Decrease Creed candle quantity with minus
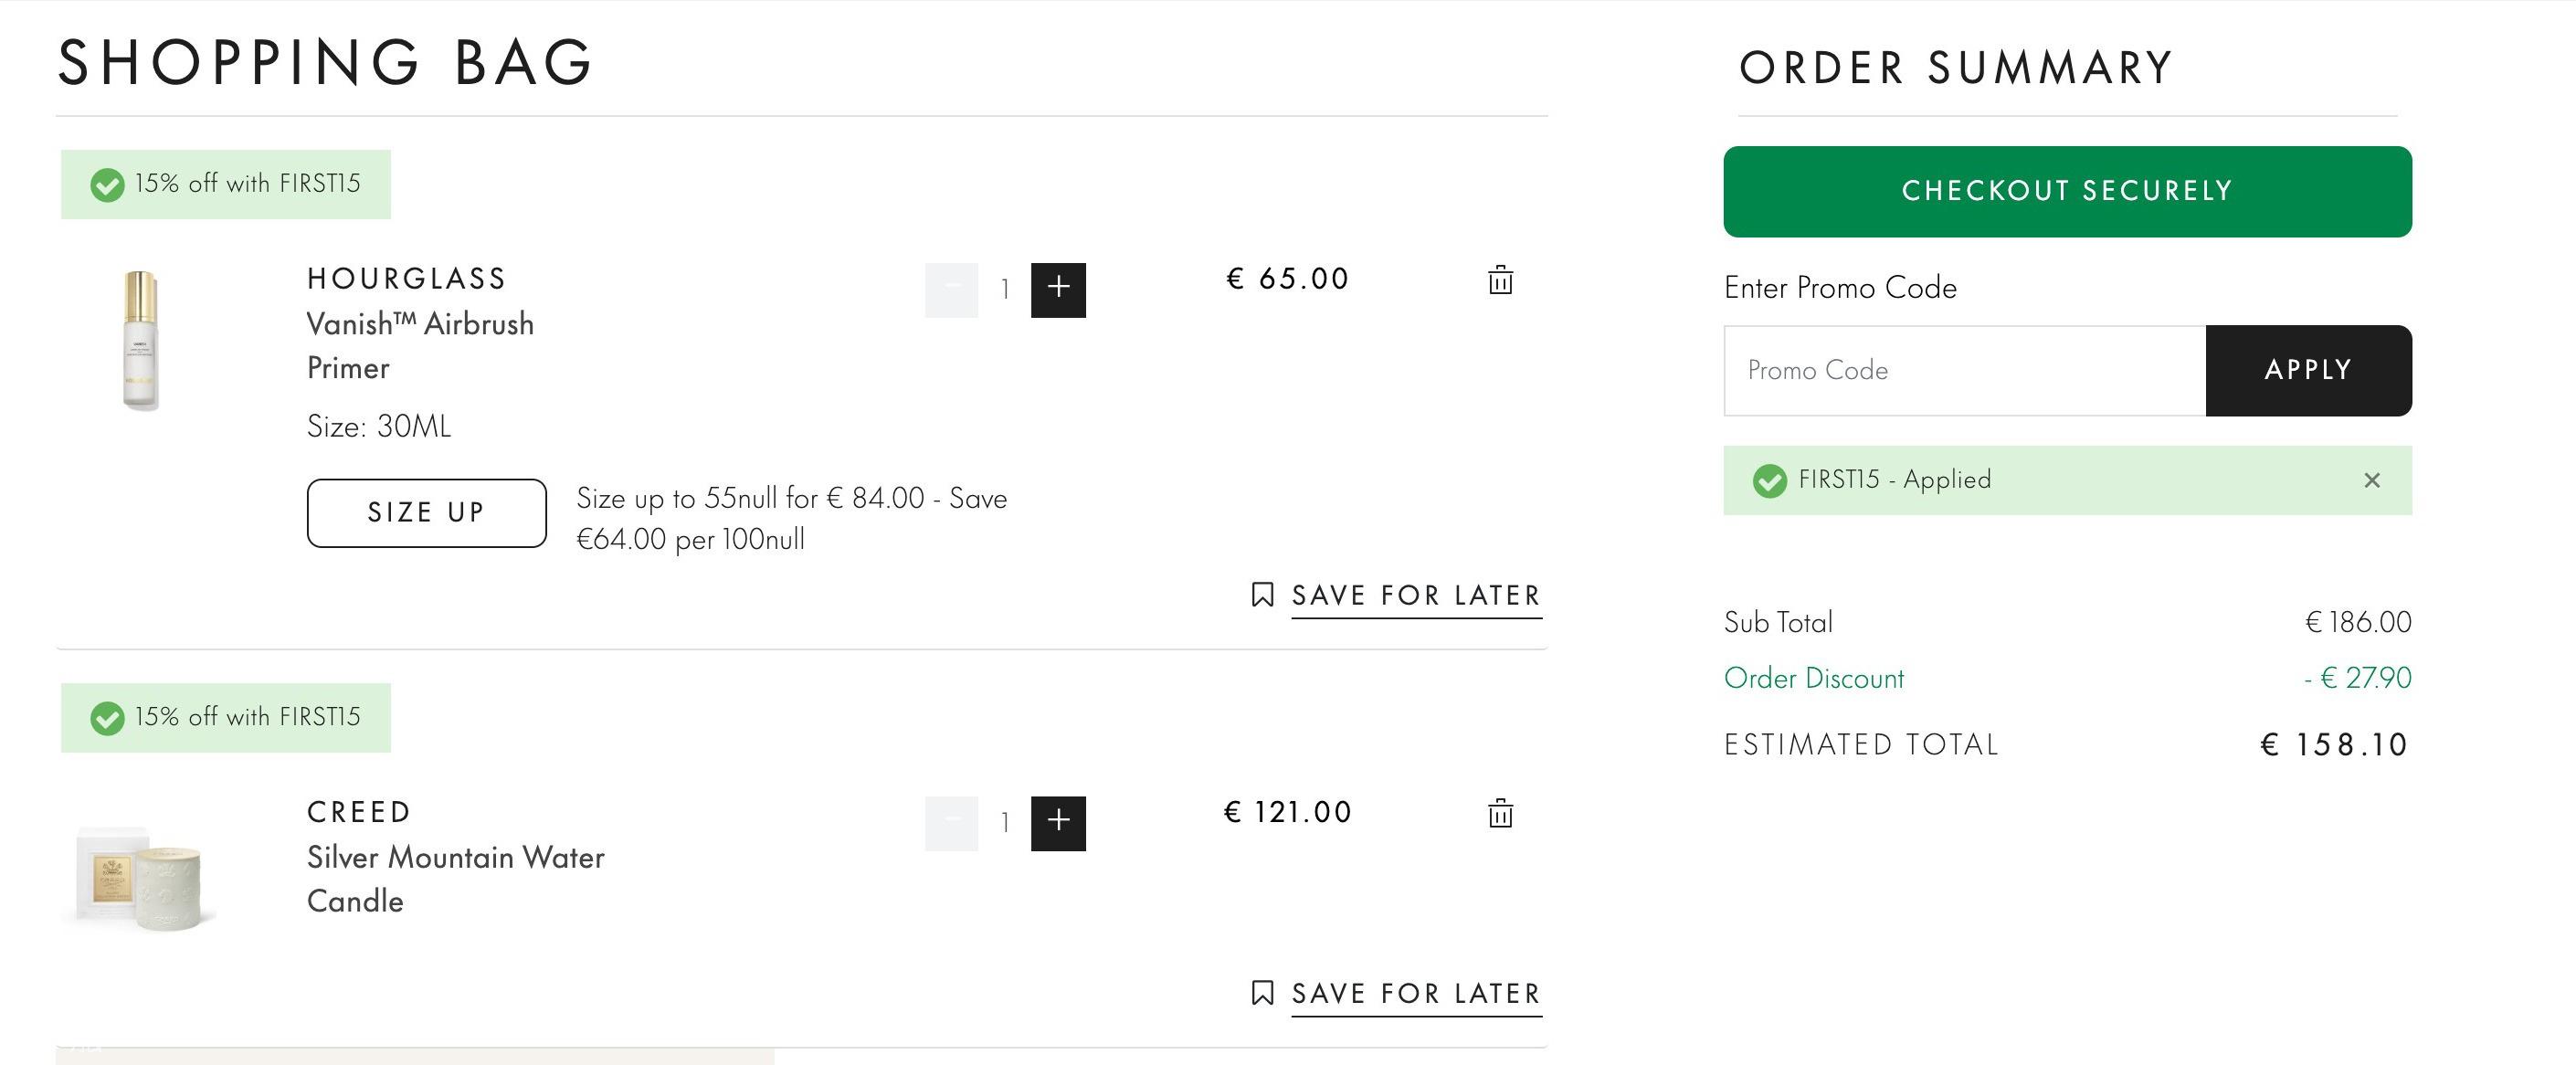 [951, 823]
